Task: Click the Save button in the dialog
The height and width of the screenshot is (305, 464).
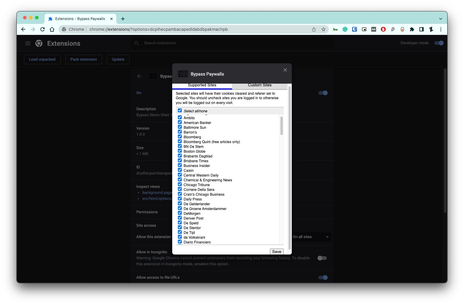Action: [x=276, y=252]
